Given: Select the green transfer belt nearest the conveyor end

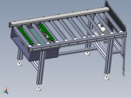Looking at the screenshot, I should pos(26,36).
